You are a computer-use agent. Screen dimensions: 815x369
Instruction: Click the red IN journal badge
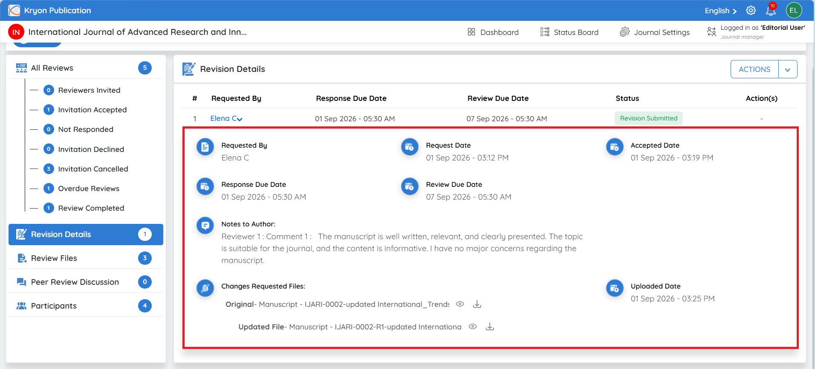point(16,32)
